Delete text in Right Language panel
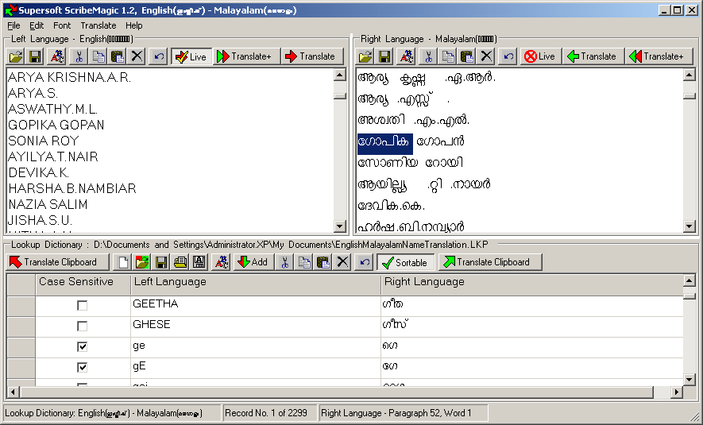 pos(486,56)
